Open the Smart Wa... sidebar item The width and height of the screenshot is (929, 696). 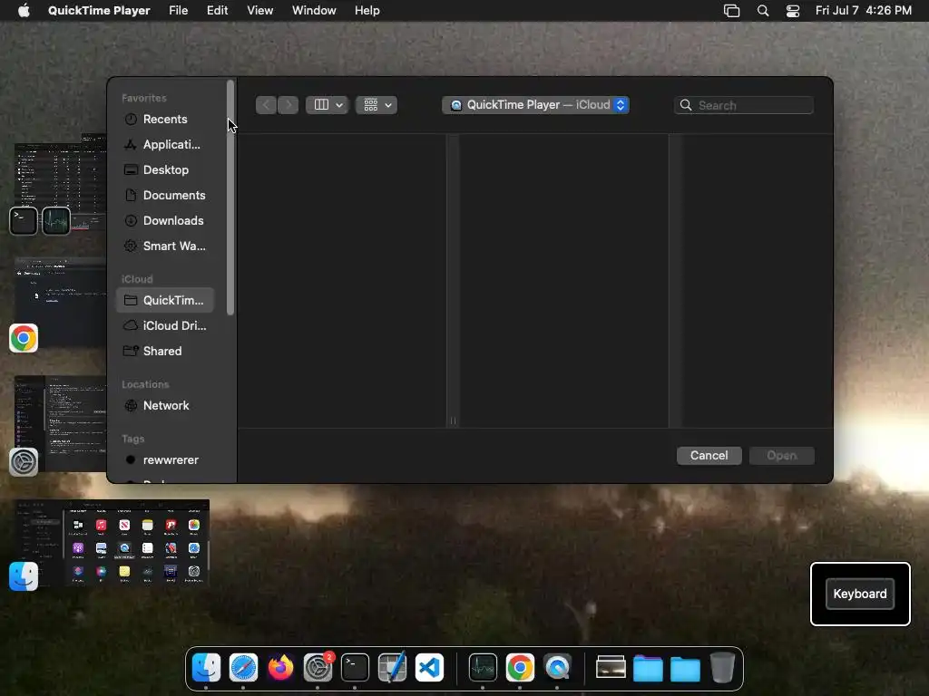(165, 246)
